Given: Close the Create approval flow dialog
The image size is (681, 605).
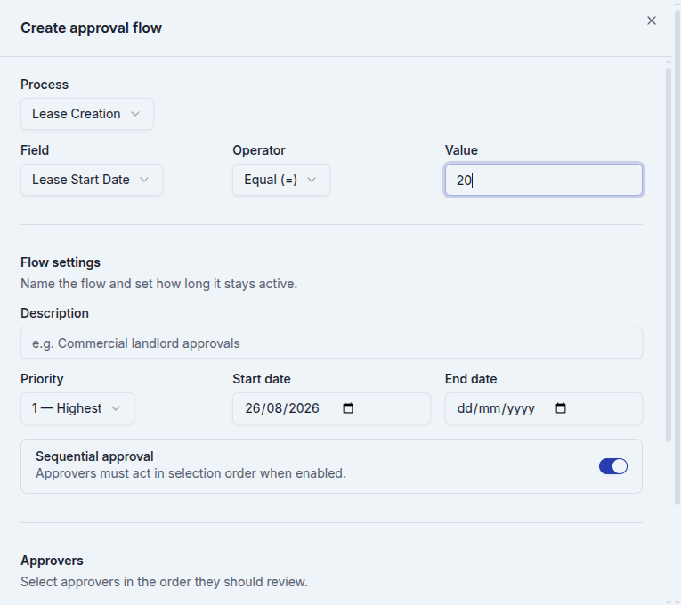Looking at the screenshot, I should pos(651,20).
